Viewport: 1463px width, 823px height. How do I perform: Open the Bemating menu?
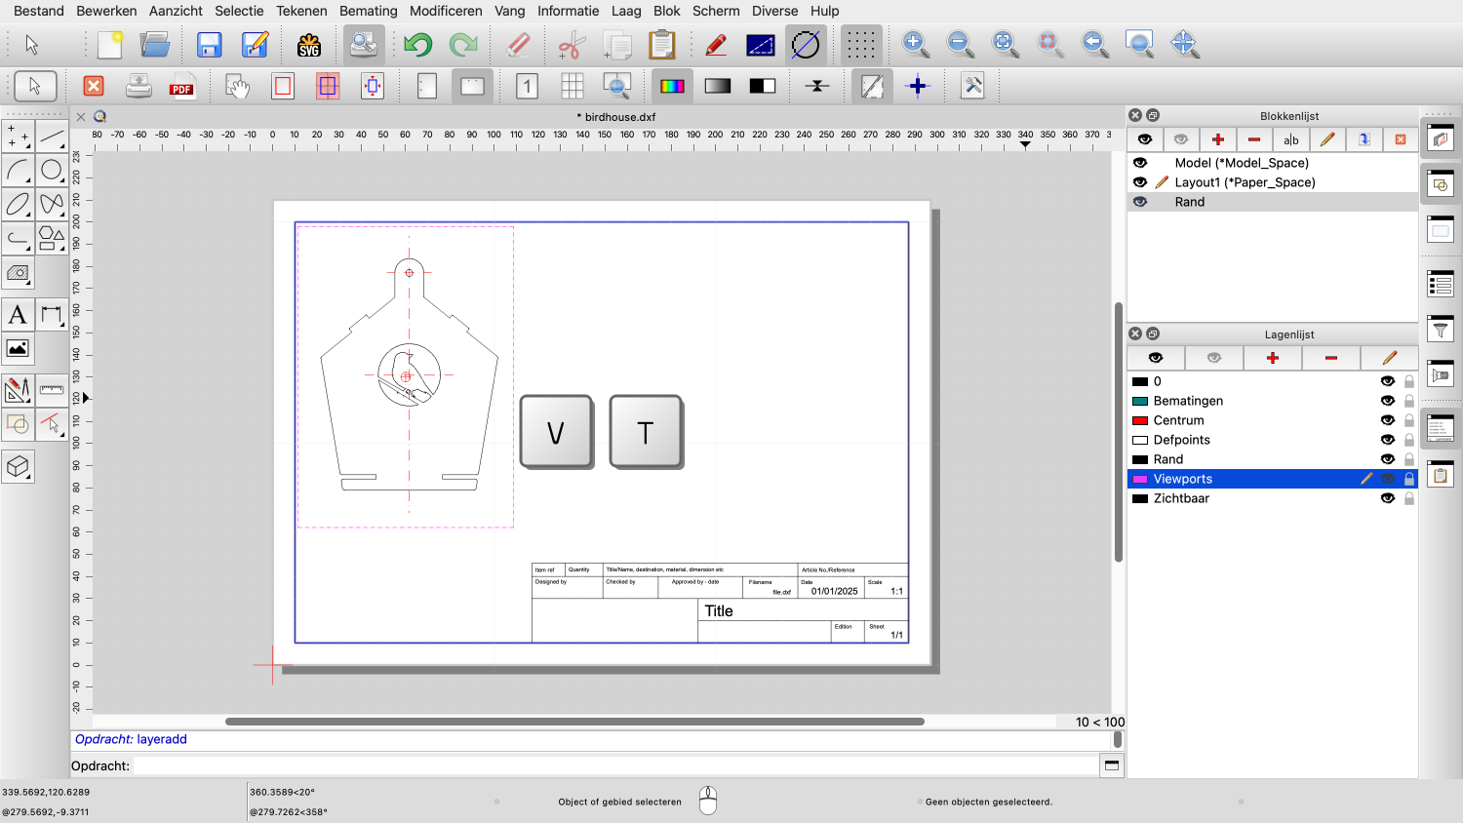pos(368,11)
